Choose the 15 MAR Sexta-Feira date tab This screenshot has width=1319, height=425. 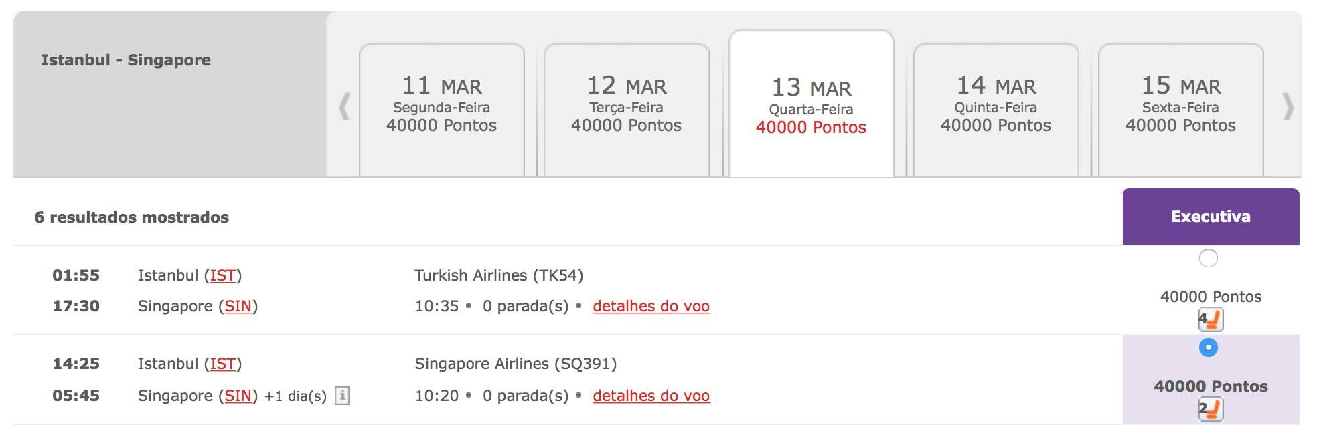pos(1181,110)
